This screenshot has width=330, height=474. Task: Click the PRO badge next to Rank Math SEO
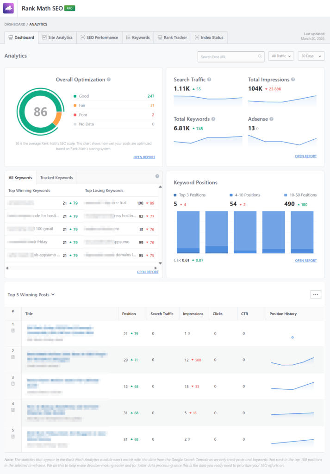click(70, 8)
